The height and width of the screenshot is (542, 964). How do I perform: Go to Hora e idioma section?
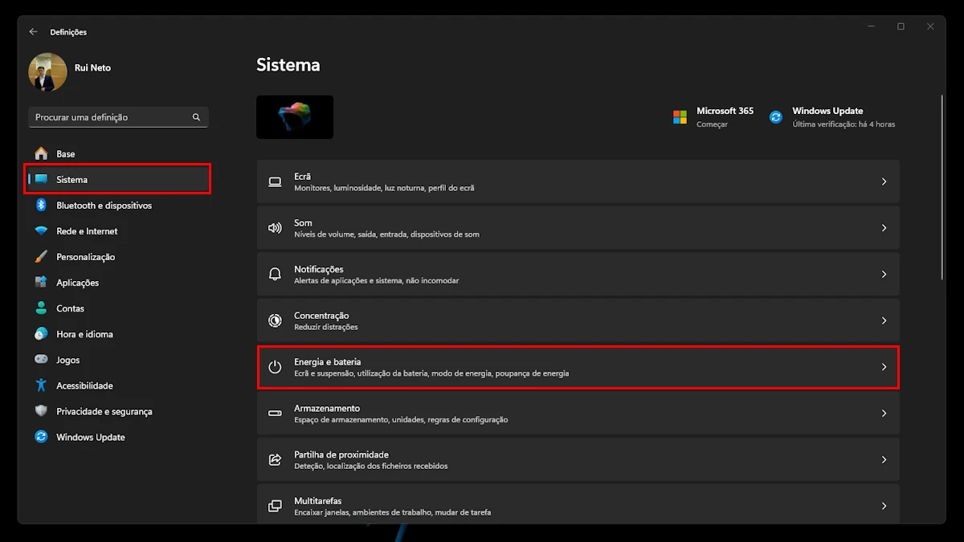click(84, 334)
